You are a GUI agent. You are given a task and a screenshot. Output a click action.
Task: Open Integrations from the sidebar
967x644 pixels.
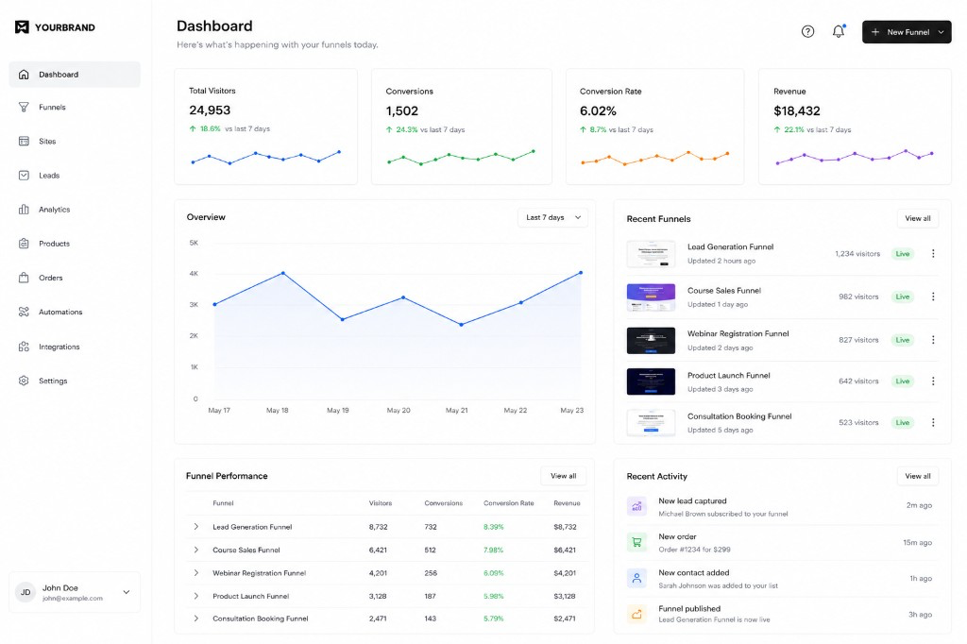[75, 347]
